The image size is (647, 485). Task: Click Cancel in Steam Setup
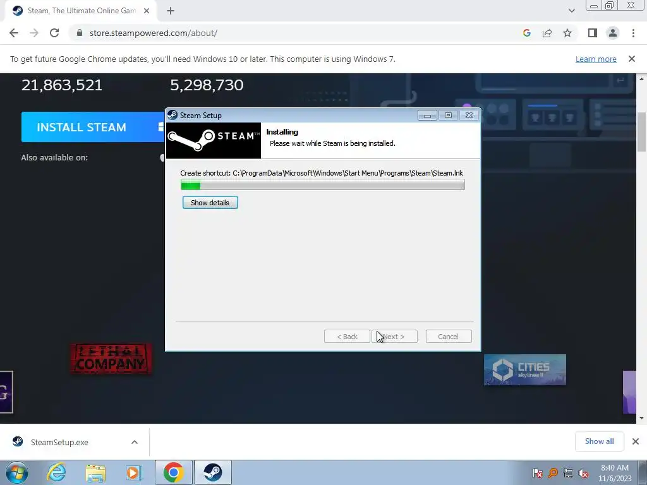pos(449,337)
